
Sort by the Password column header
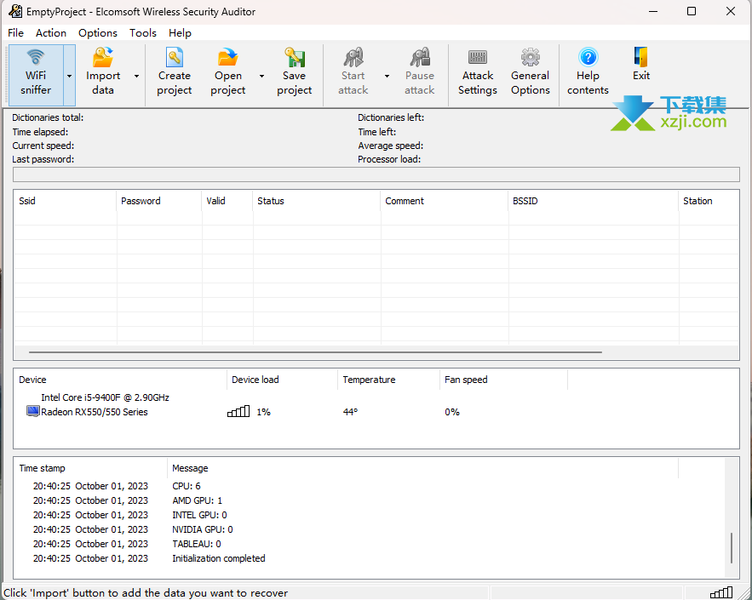click(x=159, y=201)
